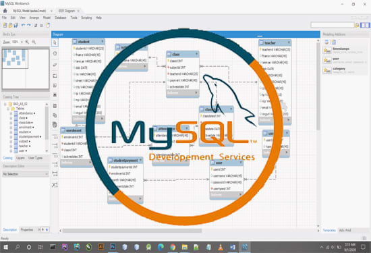Select the pointer tool in diagram toolbar
This screenshot has width=371, height=253.
point(55,43)
